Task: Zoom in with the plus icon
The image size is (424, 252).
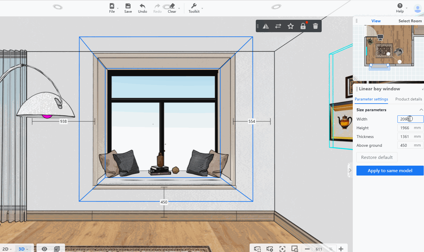Action: [x=341, y=249]
